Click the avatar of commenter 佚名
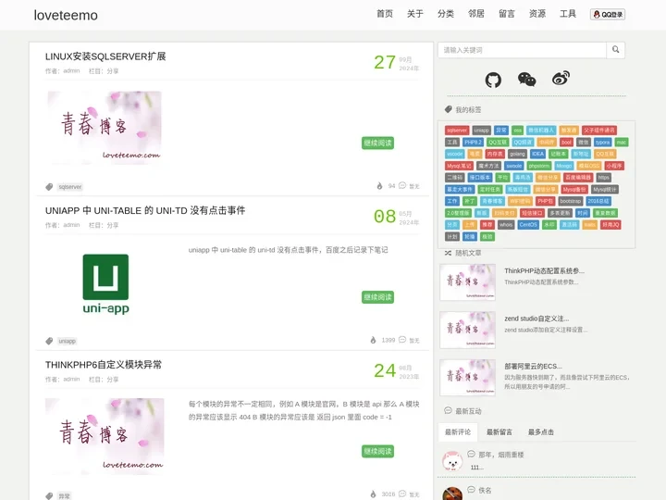Viewport: 666px width, 500px height. tap(452, 494)
